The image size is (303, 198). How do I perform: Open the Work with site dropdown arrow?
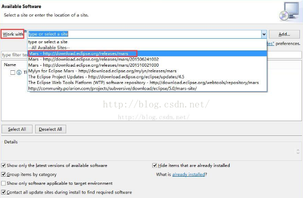(x=264, y=35)
